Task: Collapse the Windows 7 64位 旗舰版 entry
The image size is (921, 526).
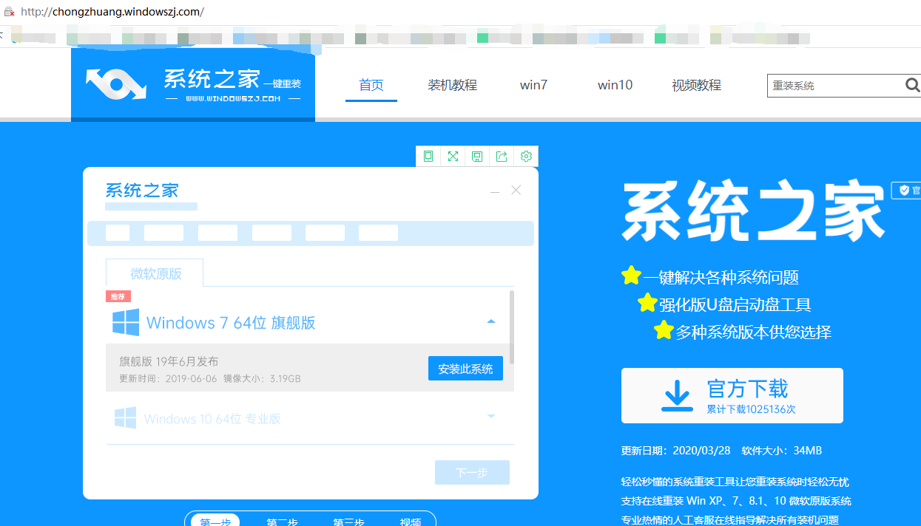Action: tap(490, 321)
